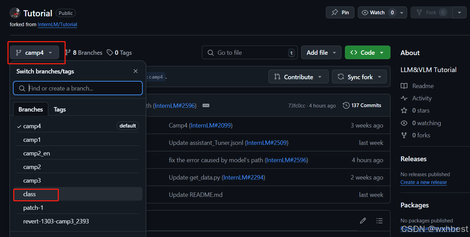Screen dimensions: 470x237
Task: Open InternLM#2509 pull request link
Action: click(x=266, y=143)
